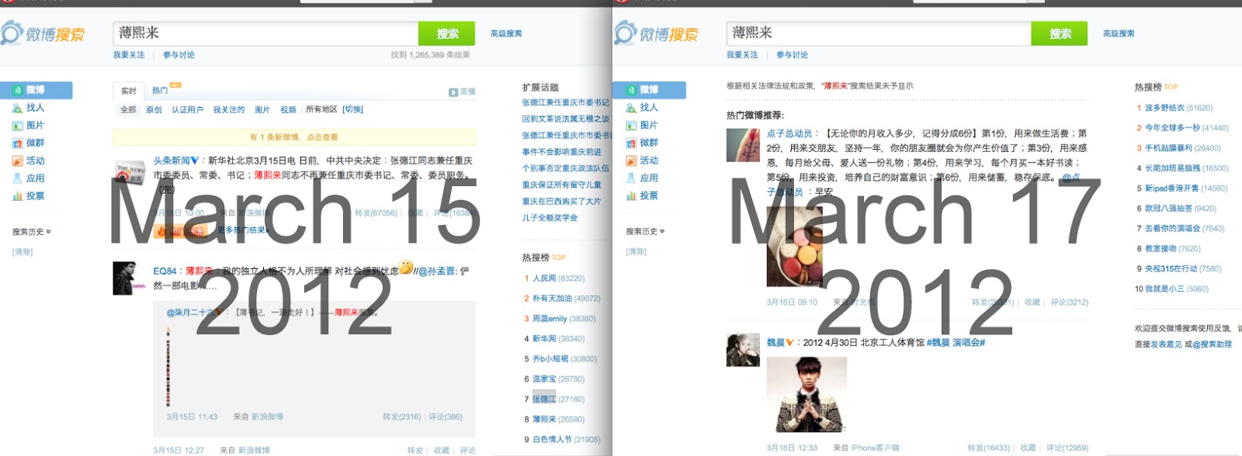1242x456 pixels.
Task: Open macarons photo in 点子总动员 post
Action: (794, 247)
